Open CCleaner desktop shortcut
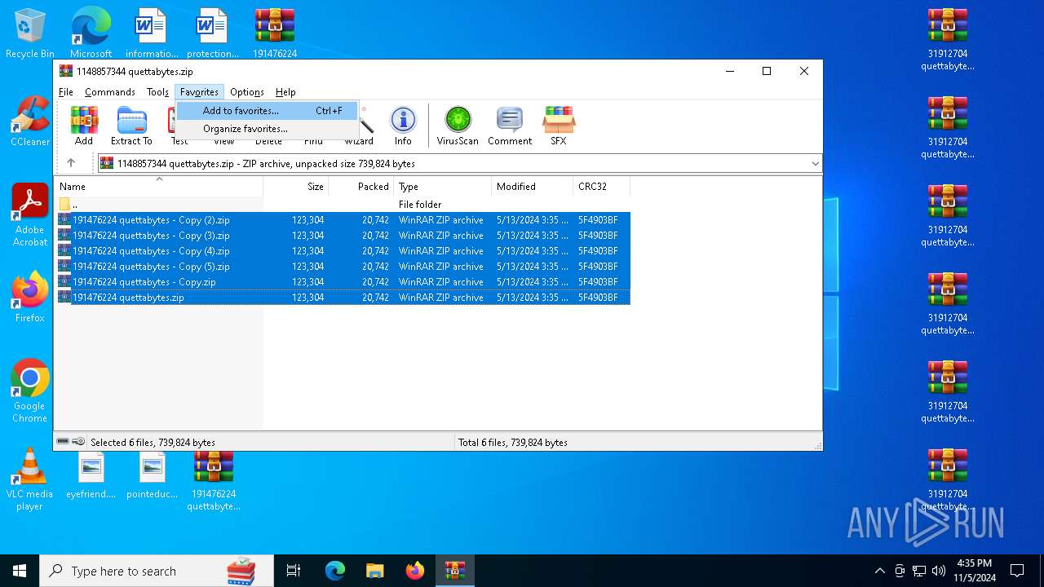 click(x=30, y=121)
